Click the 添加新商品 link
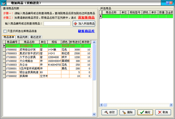This screenshot has width=175, height=119. (86, 18)
